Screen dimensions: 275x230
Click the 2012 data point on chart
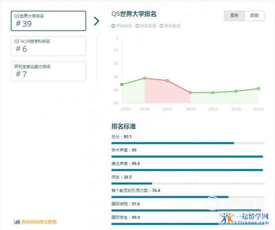pyautogui.click(x=122, y=84)
